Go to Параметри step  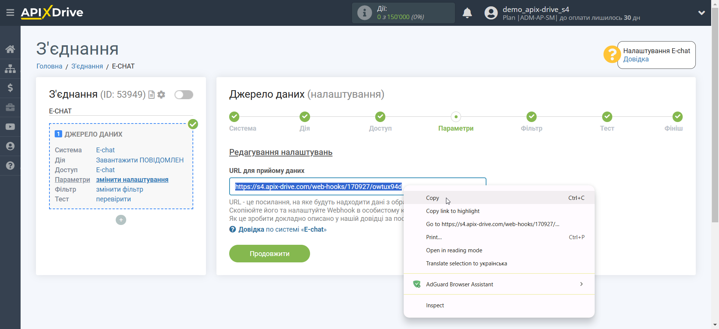[456, 117]
